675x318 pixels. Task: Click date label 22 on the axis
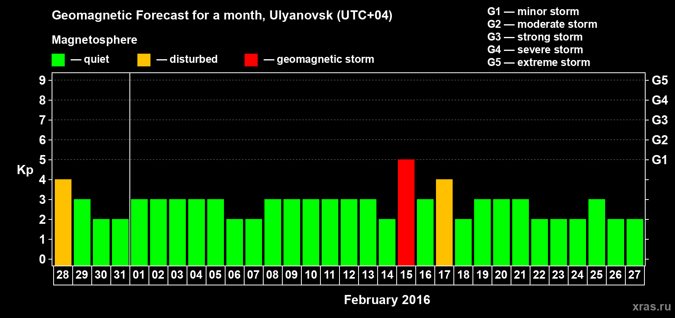(539, 275)
